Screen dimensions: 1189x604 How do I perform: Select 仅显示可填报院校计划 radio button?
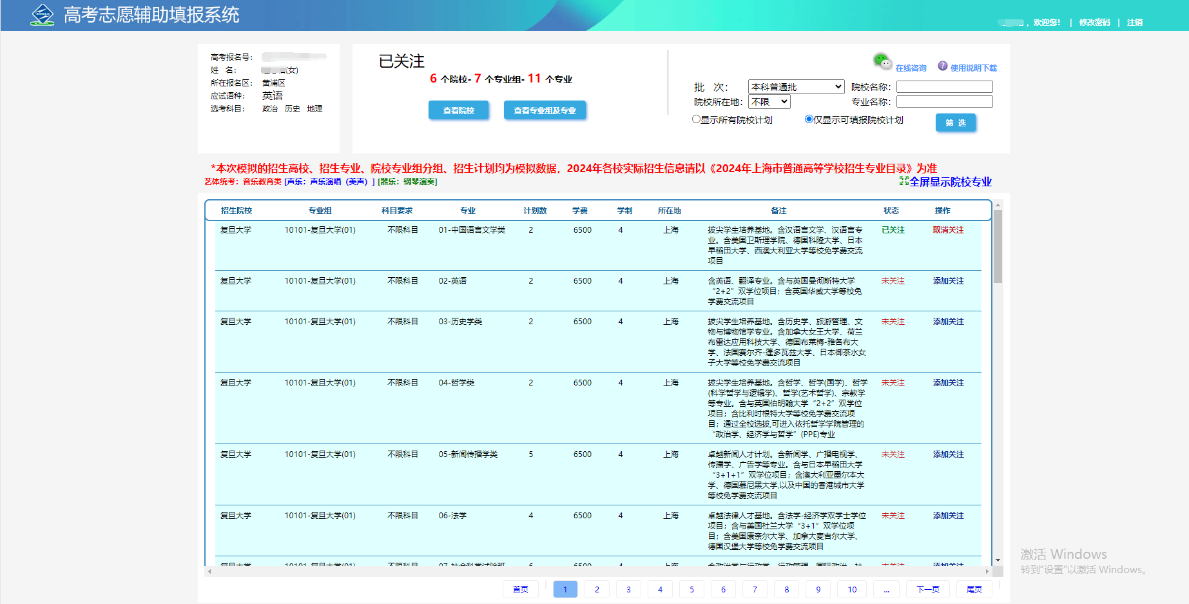[x=809, y=119]
